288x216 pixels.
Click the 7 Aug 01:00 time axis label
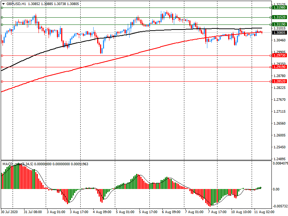click(194, 212)
